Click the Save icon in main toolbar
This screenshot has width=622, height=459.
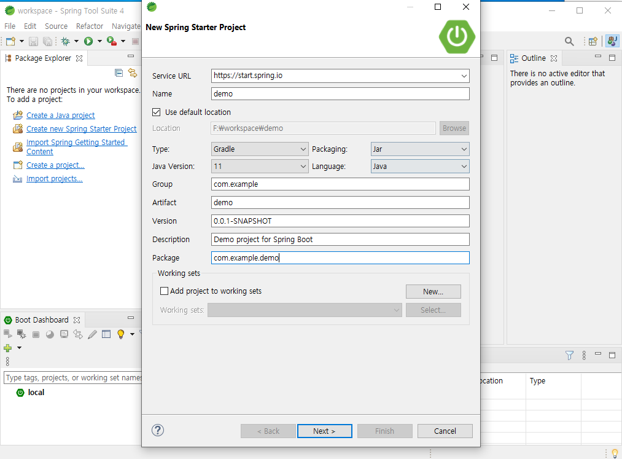click(x=33, y=41)
